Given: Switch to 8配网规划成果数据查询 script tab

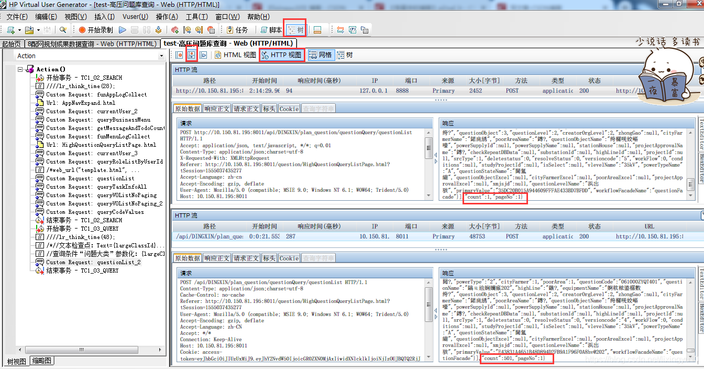Looking at the screenshot, I should [x=92, y=44].
